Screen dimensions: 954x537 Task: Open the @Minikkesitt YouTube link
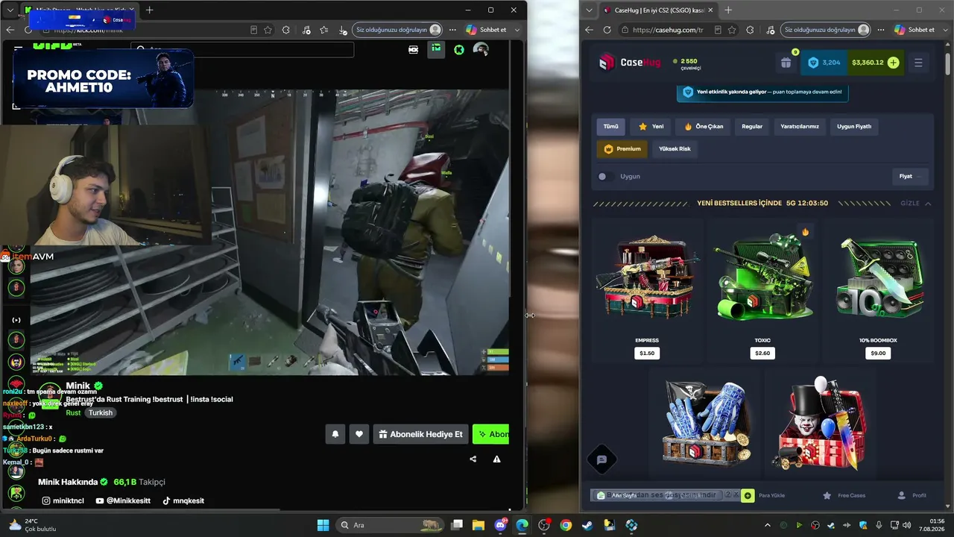click(x=124, y=500)
